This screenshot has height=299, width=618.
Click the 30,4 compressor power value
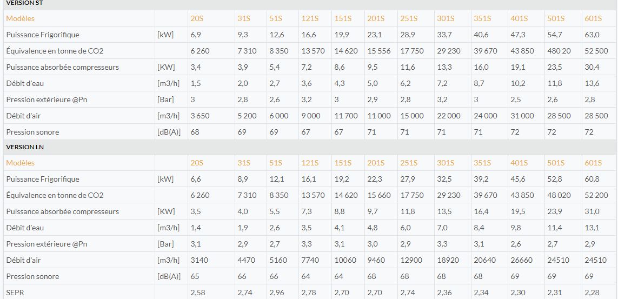tap(592, 67)
